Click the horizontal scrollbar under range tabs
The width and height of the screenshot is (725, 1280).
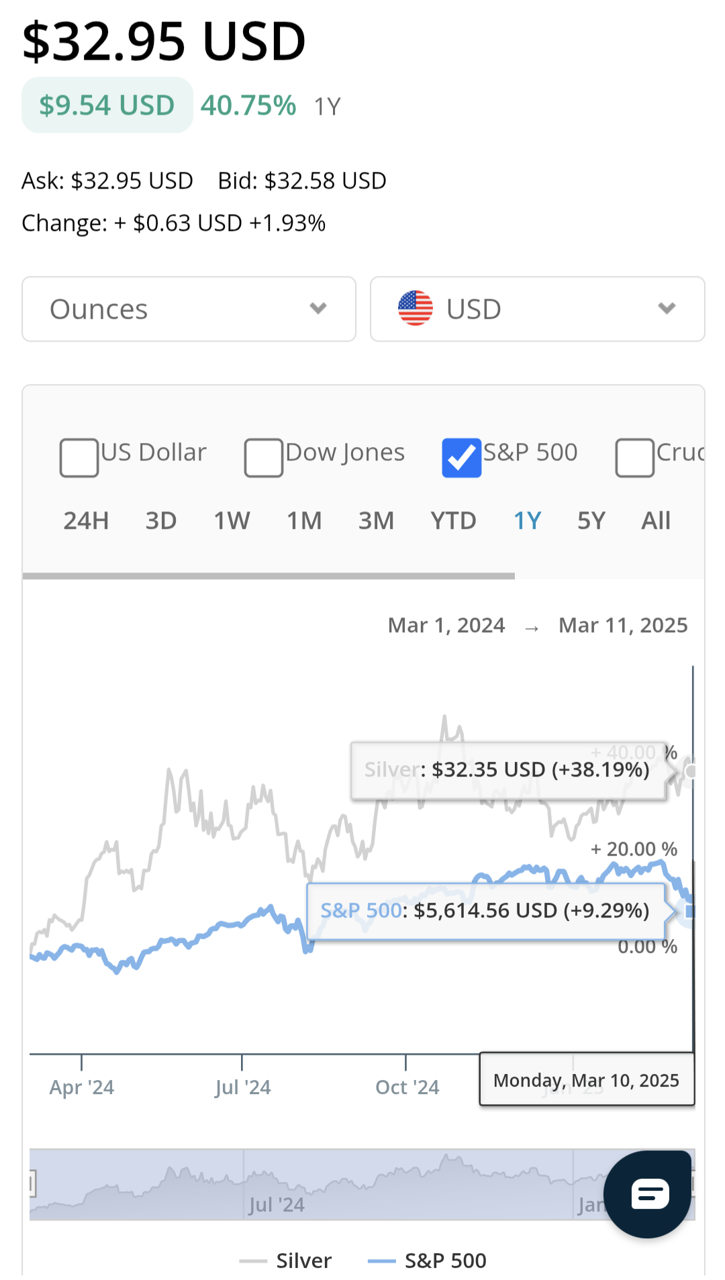click(269, 576)
